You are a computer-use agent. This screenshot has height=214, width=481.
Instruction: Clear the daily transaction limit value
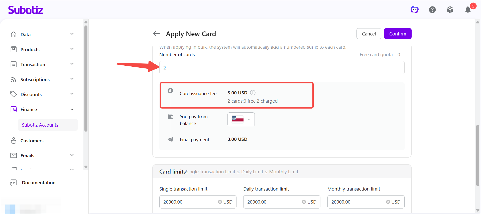click(x=304, y=202)
